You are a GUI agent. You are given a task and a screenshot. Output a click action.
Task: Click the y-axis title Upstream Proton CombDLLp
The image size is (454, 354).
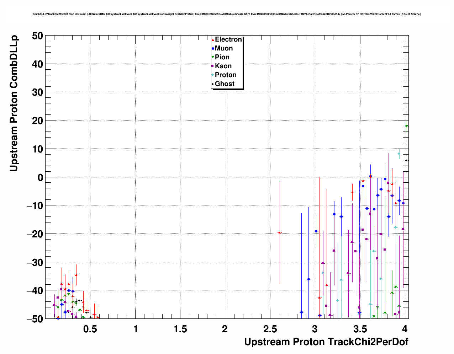[14, 103]
